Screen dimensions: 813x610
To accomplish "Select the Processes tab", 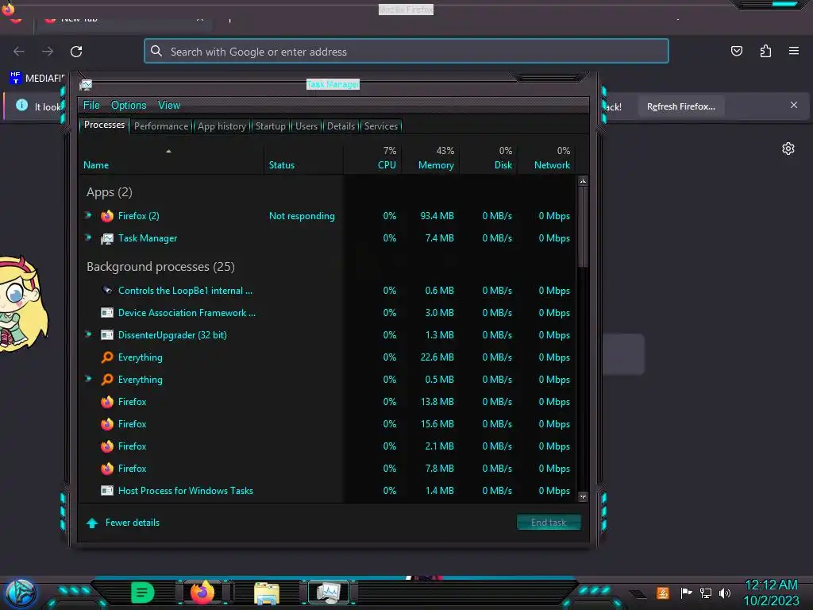I will point(104,125).
